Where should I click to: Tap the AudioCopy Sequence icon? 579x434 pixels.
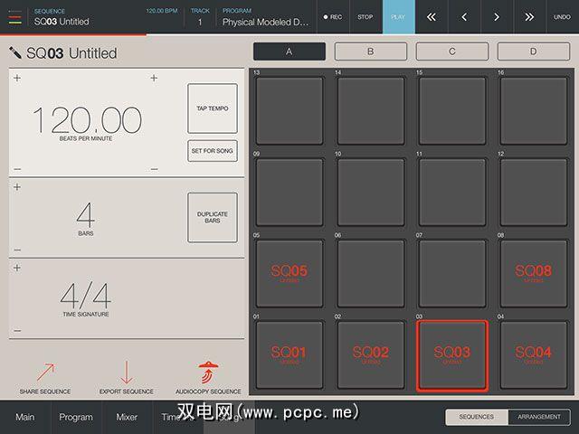208,372
